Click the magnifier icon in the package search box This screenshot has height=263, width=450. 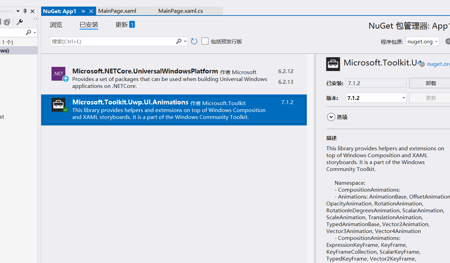[179, 41]
